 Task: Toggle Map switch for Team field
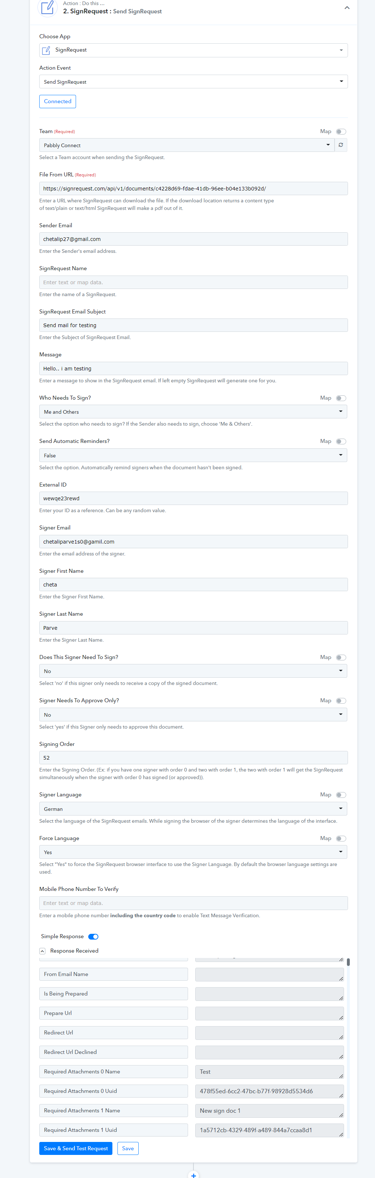pyautogui.click(x=341, y=132)
